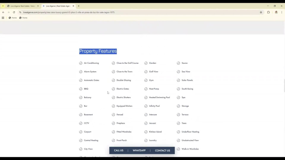285x160 pixels.
Task: Click the Trees feature text
Action: tap(184, 123)
